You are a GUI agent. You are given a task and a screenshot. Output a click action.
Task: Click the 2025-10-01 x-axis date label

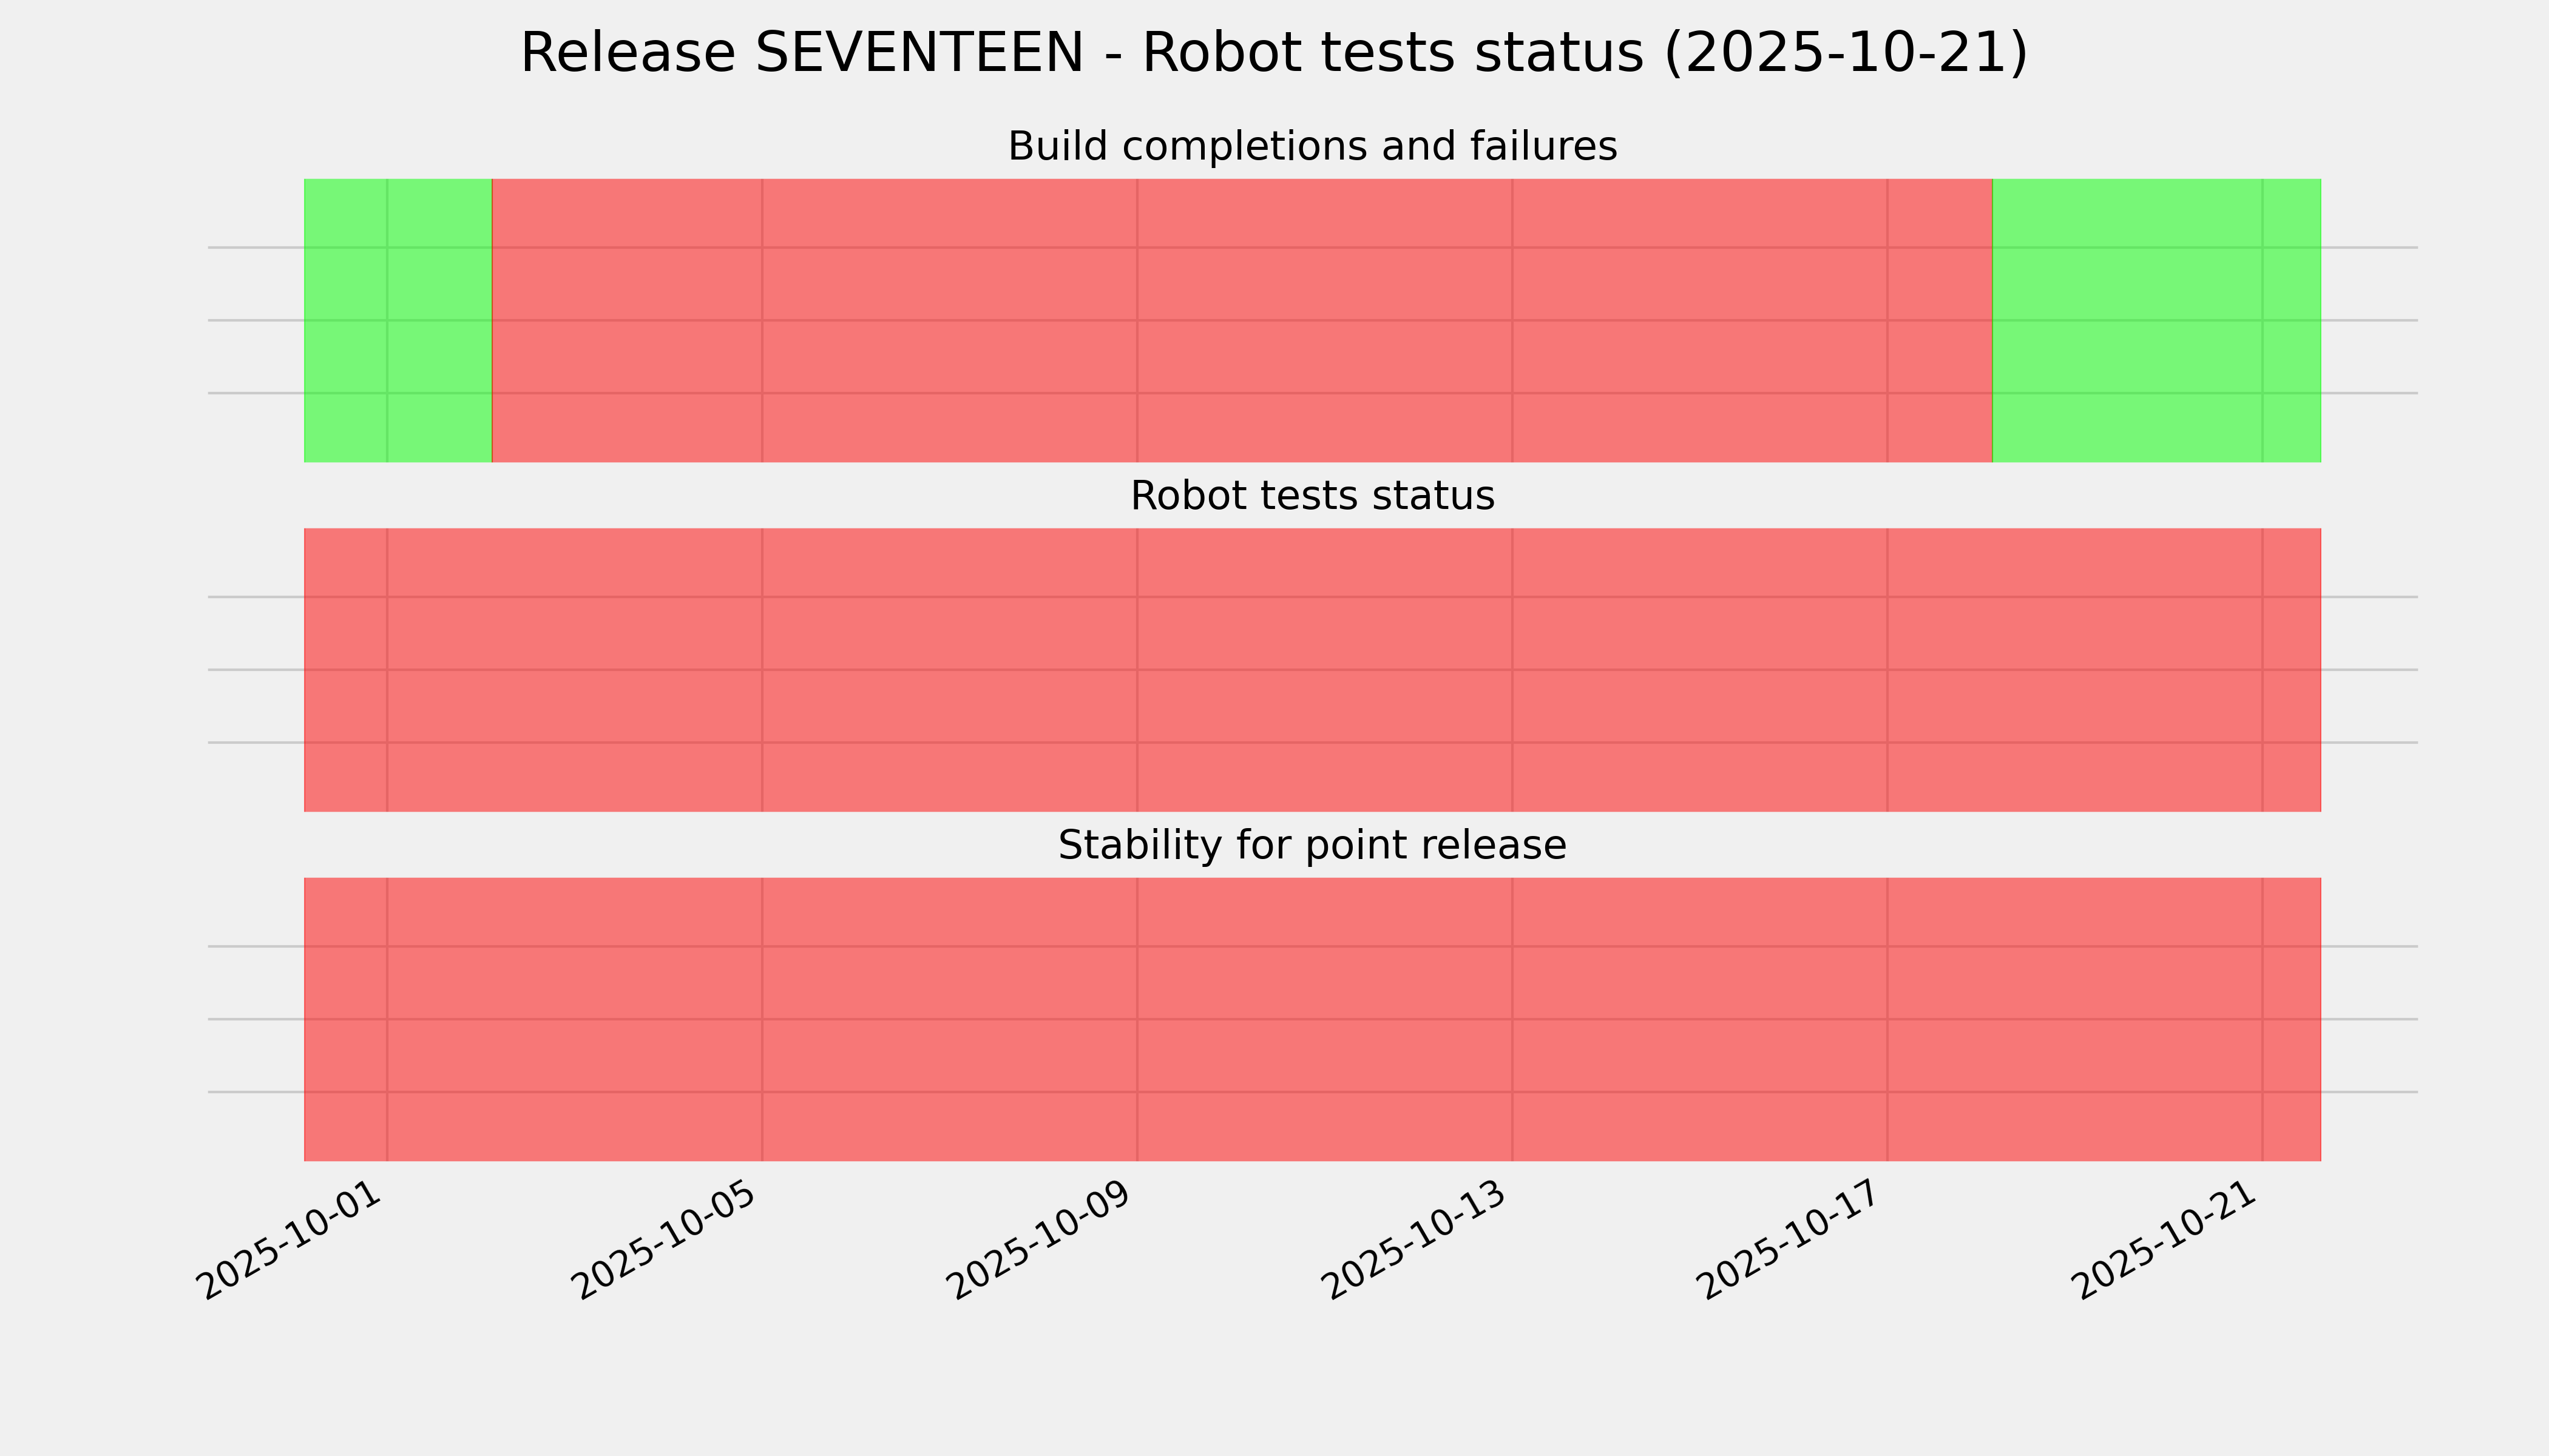[x=291, y=1242]
